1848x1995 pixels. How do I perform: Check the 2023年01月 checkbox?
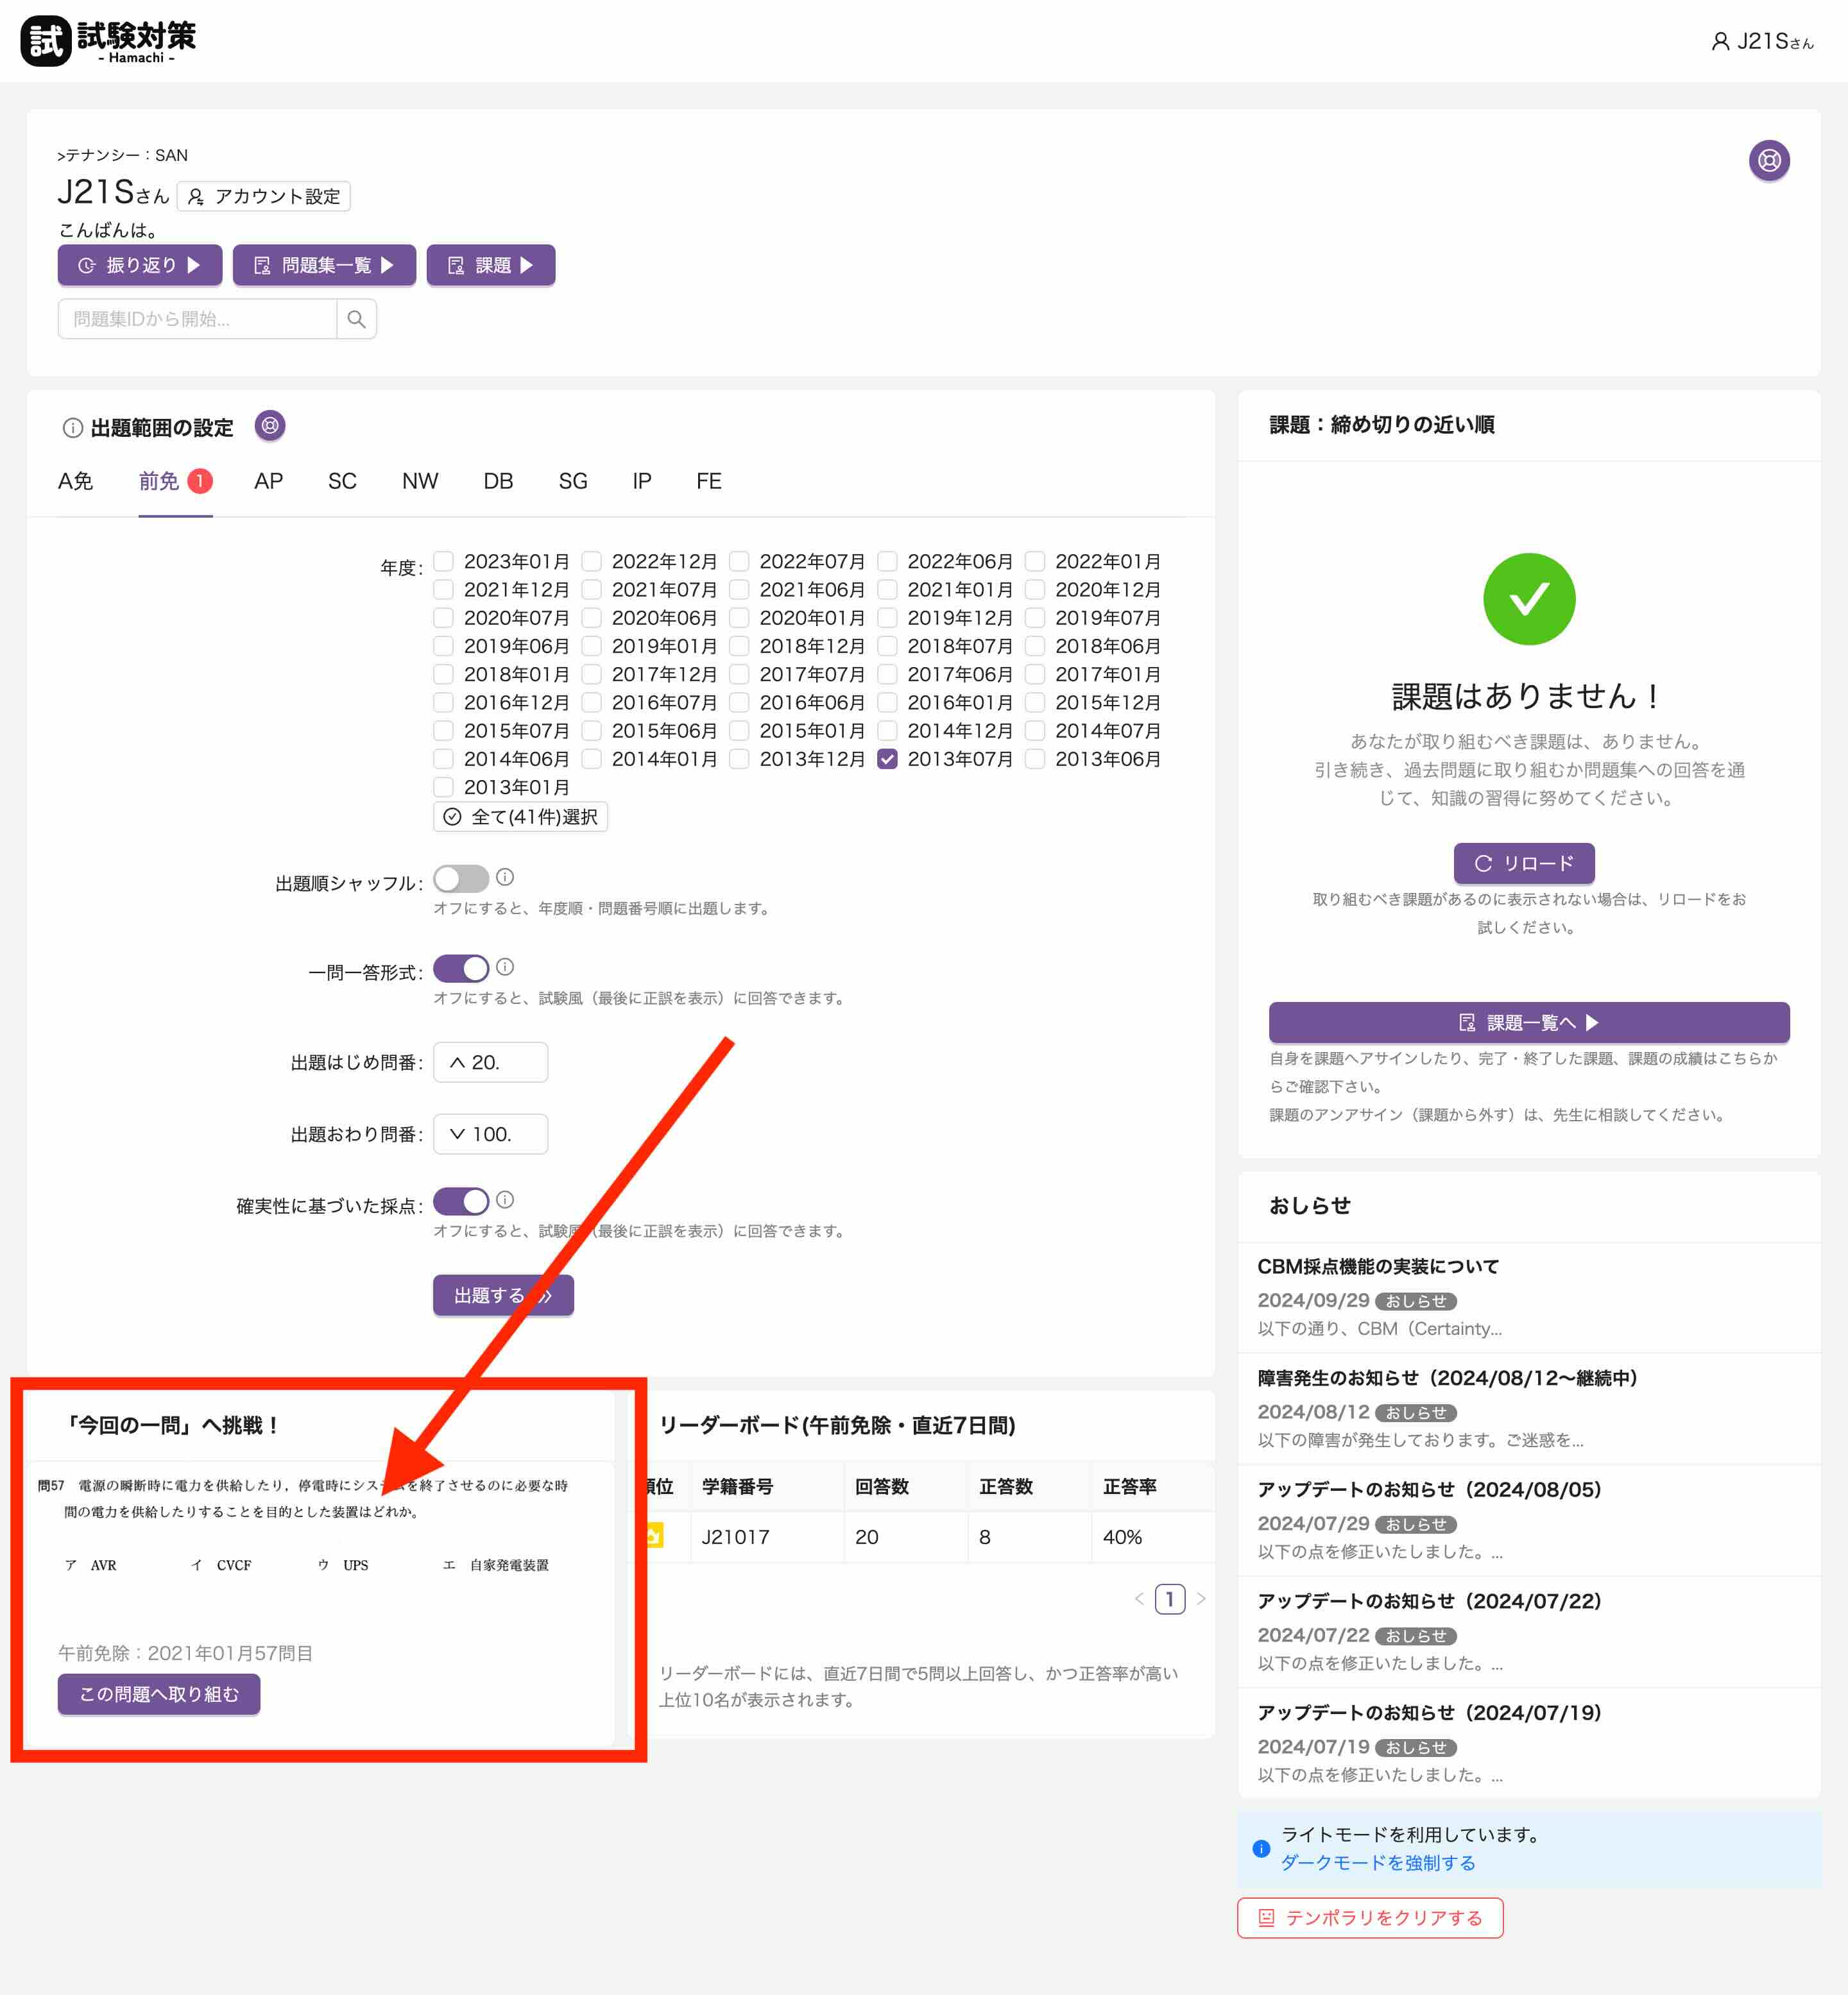444,562
